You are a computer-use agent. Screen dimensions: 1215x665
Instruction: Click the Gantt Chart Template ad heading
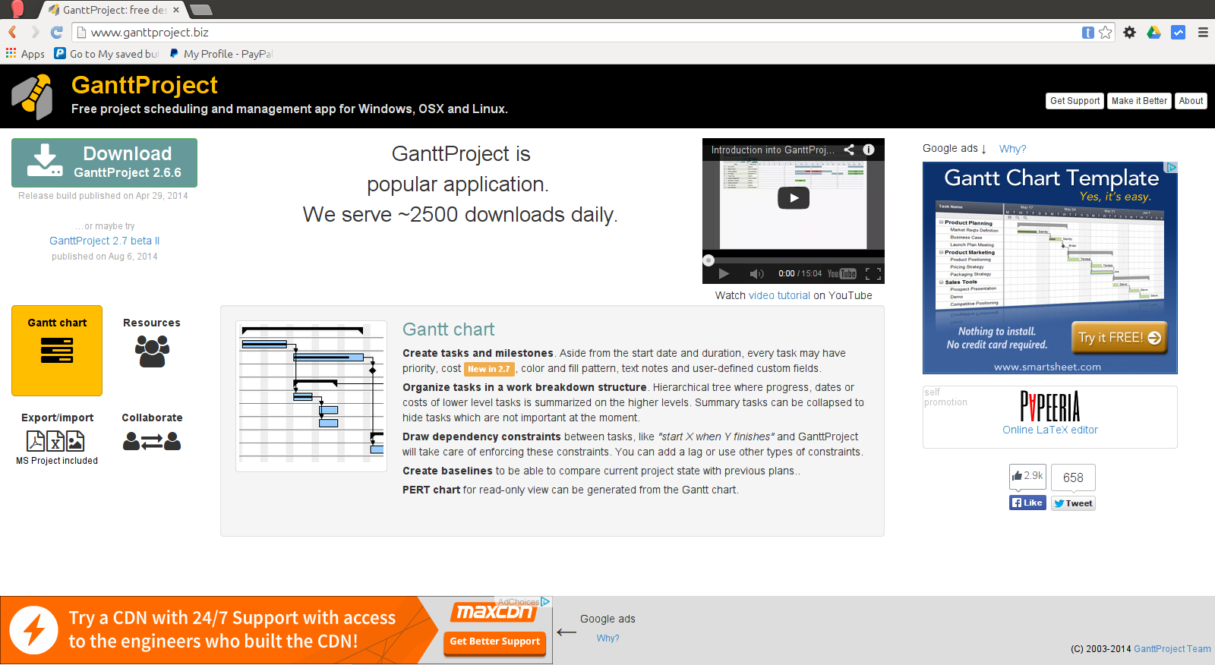1051,178
